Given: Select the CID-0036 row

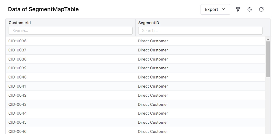Looking at the screenshot, I should [17, 41].
